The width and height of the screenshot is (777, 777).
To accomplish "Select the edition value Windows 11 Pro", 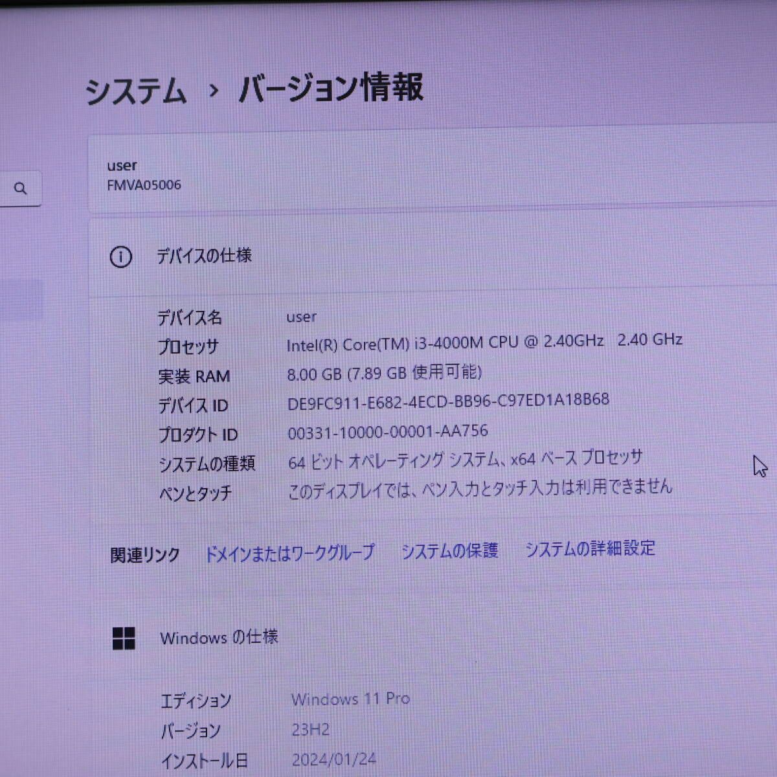I will [350, 699].
